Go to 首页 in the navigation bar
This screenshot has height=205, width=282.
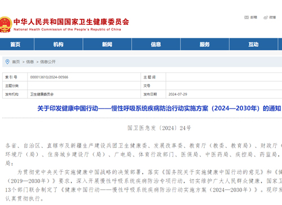click(15, 44)
